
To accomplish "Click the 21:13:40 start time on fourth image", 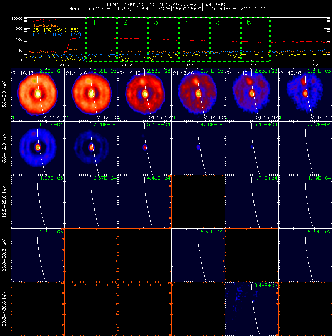I will coord(183,73).
